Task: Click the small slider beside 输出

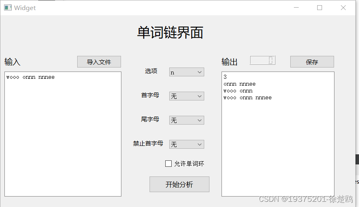Action: click(x=263, y=60)
